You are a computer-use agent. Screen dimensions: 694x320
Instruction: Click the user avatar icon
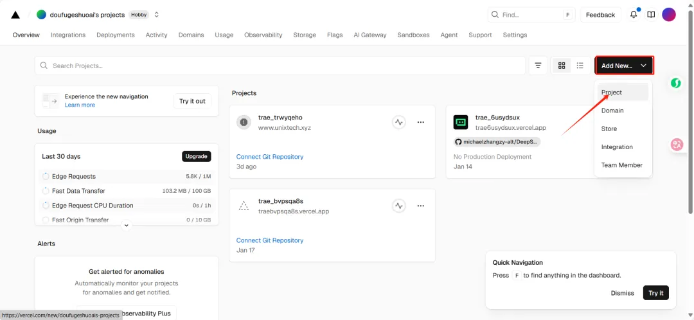pyautogui.click(x=669, y=15)
